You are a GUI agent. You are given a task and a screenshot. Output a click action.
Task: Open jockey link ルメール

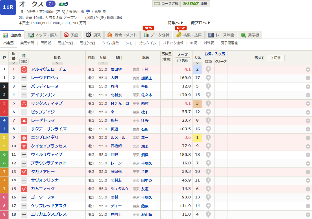click(x=118, y=138)
